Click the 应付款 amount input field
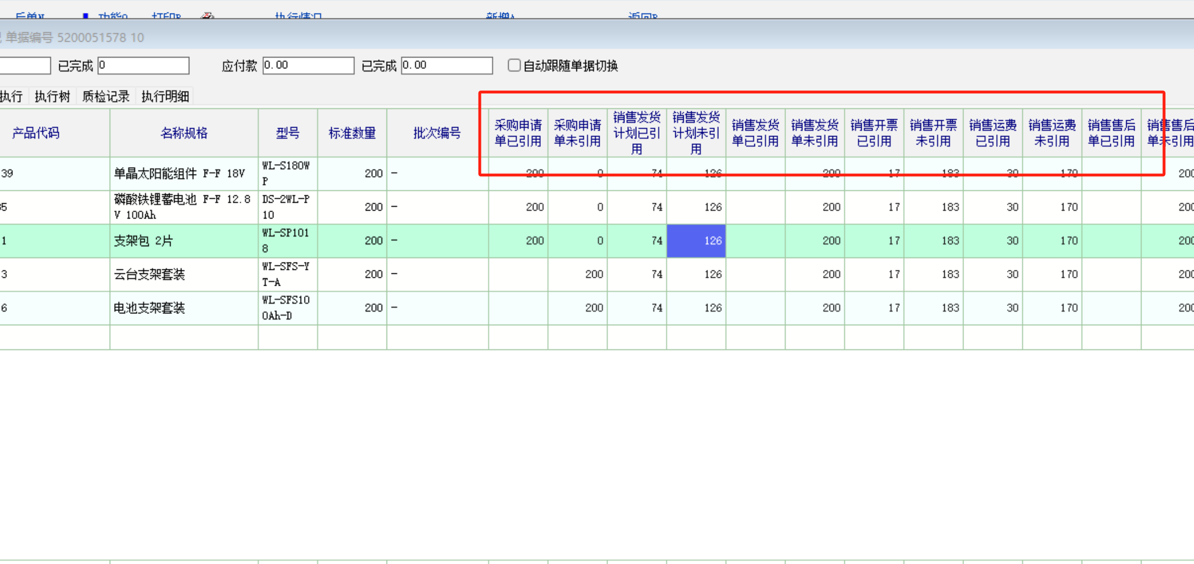Screen dimensions: 1194x564 (308, 65)
